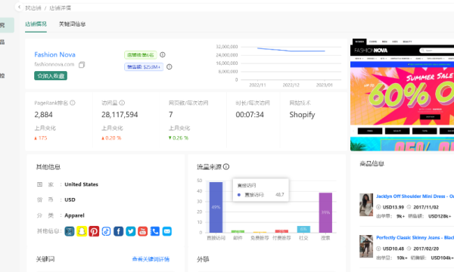Click the 2022/12 label on the trend chart

point(291,85)
